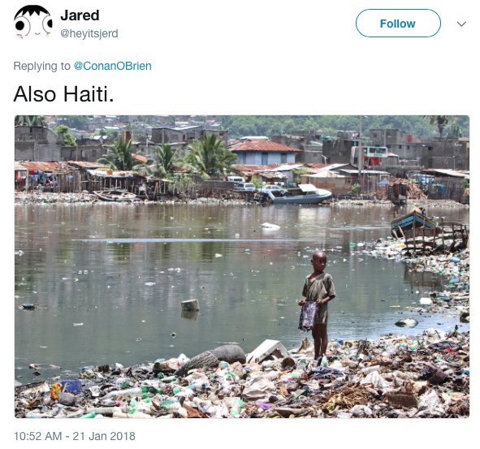This screenshot has height=449, width=480.
Task: Open the @ConanOBrien profile link
Action: point(113,66)
